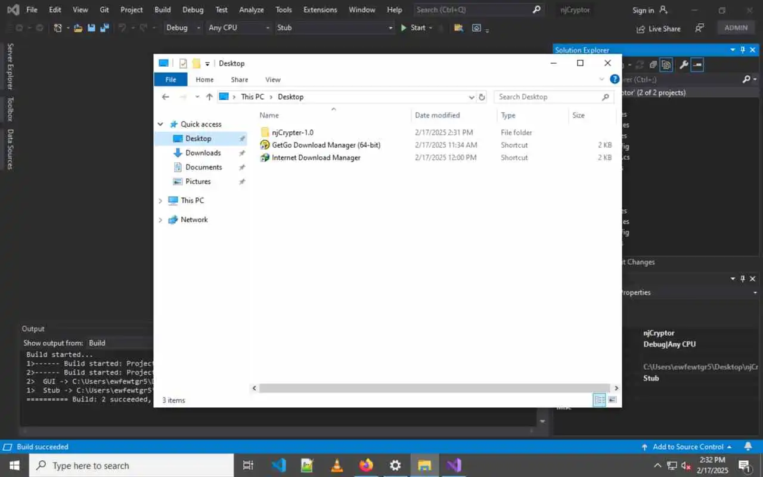Open the Home ribbon tab in File Explorer

204,79
